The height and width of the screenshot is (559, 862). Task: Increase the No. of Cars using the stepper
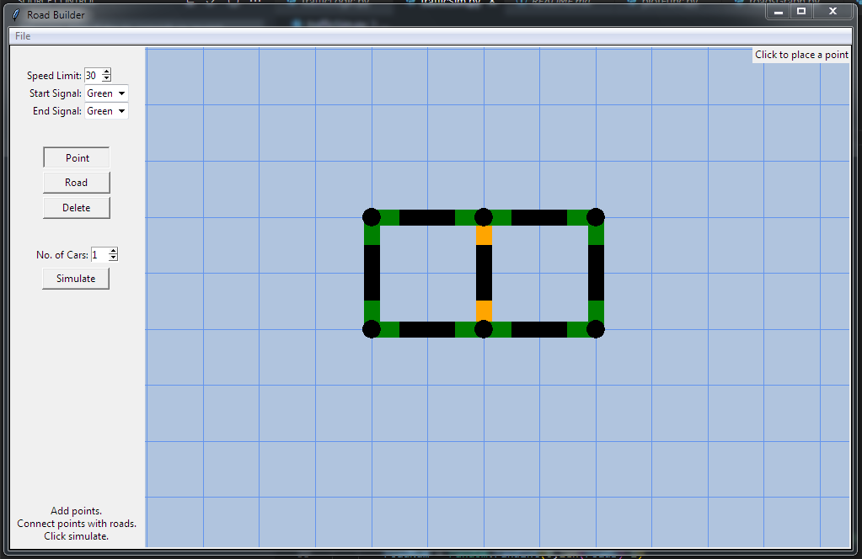click(113, 252)
